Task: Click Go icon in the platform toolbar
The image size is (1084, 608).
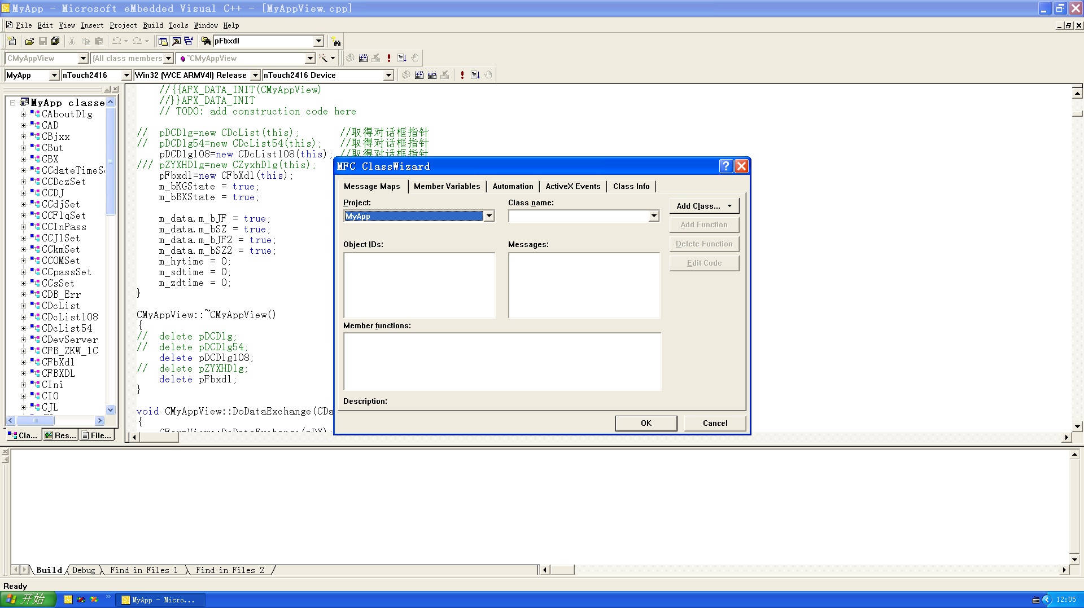Action: click(x=475, y=75)
